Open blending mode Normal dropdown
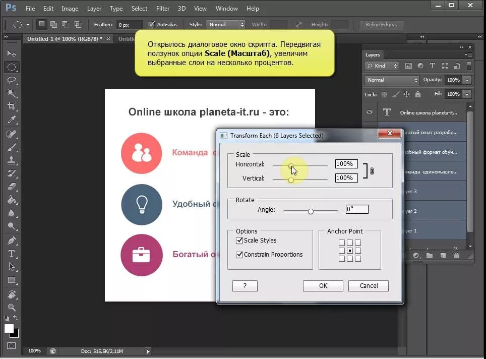The width and height of the screenshot is (486, 359). (x=392, y=80)
